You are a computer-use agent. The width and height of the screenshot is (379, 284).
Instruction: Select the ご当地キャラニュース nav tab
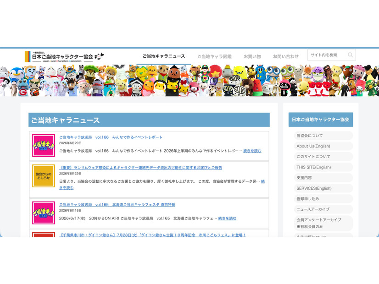click(x=164, y=56)
